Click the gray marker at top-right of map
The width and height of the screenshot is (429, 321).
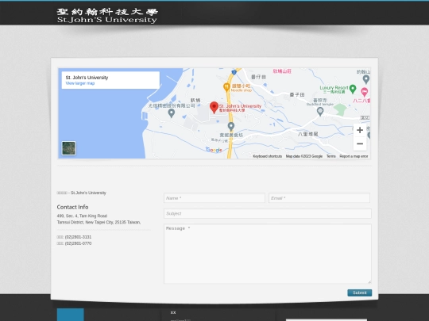[366, 79]
